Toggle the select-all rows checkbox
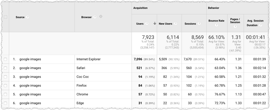 6,17
